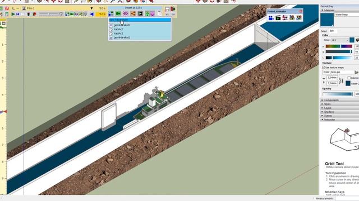Click the hue H color slider

click(339, 46)
